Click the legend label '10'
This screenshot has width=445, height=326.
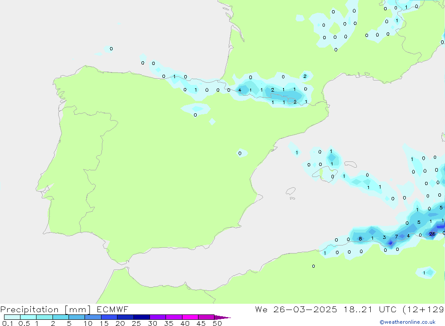coord(88,323)
